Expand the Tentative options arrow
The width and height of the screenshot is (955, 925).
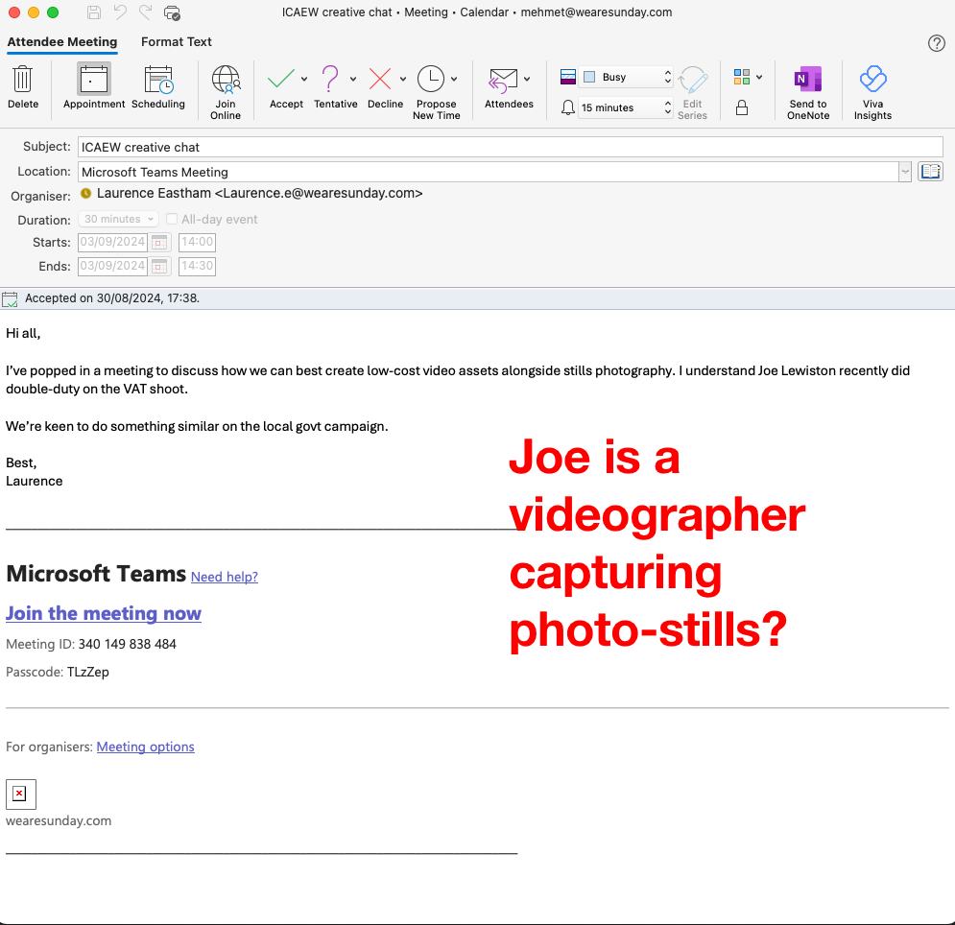pos(353,79)
